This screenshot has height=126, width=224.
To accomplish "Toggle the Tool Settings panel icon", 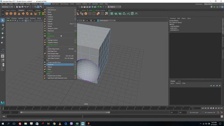I will coord(220,7).
